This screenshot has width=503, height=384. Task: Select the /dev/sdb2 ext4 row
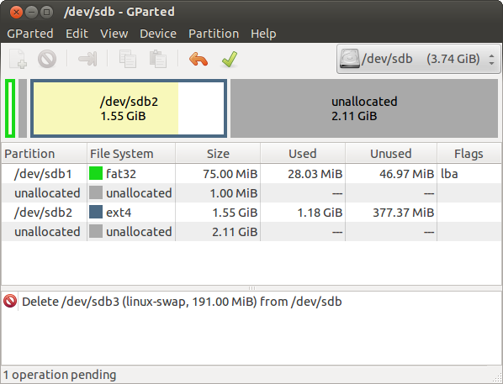pos(251,213)
